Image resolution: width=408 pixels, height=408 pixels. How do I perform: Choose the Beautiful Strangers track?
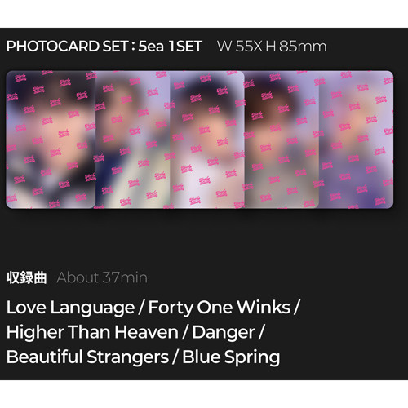tap(87, 357)
